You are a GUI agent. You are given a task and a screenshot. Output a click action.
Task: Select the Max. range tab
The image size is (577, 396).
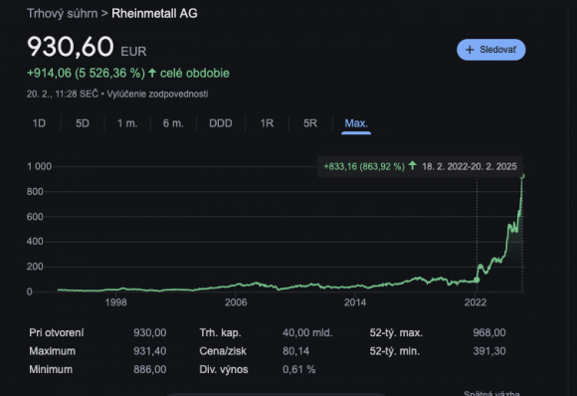tap(356, 123)
